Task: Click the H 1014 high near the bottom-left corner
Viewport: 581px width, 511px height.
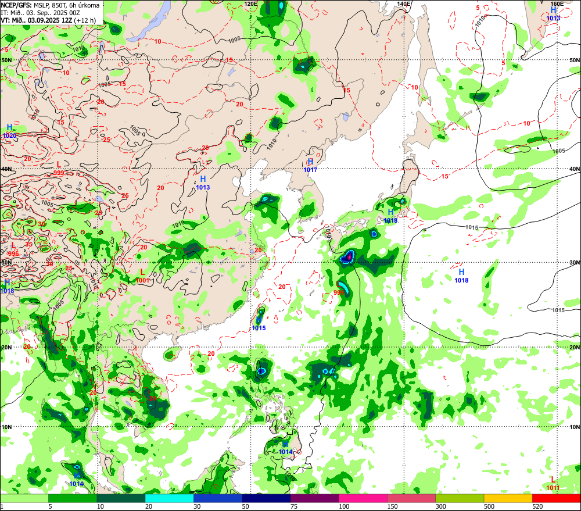Action: pyautogui.click(x=76, y=480)
